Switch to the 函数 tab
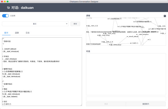The image size is (168, 109). [x=17, y=33]
